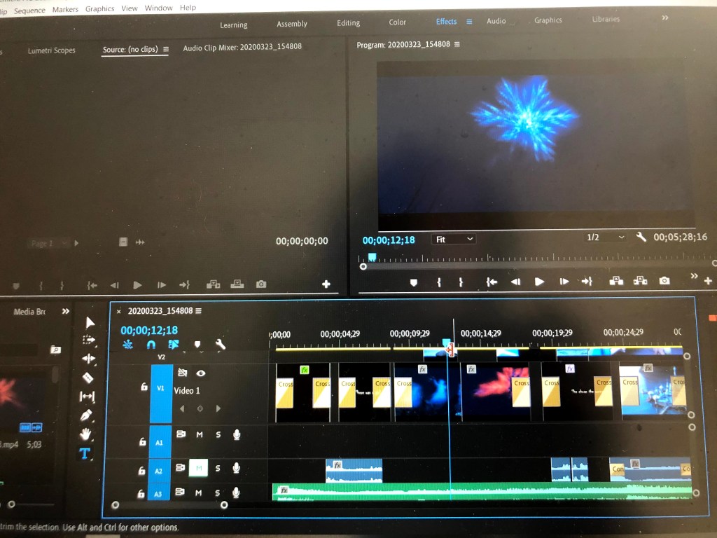Expand overflow chevrons beside Media Browser
Screen dimensions: 717x538
click(66, 312)
